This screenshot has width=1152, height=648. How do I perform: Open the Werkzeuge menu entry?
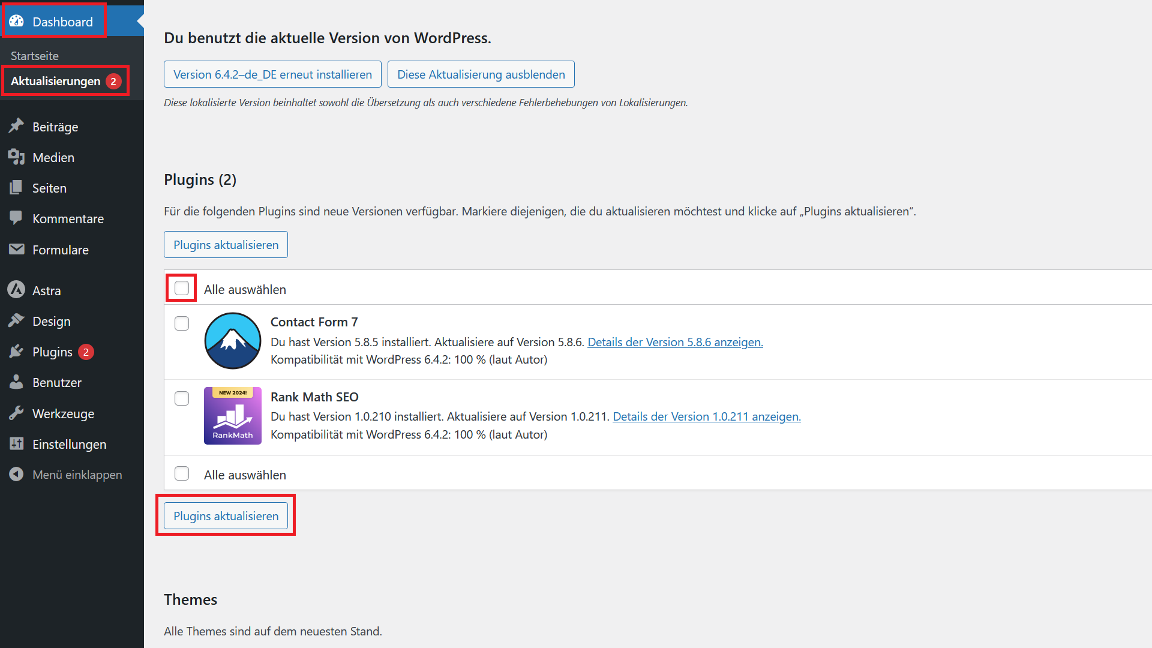[72, 413]
